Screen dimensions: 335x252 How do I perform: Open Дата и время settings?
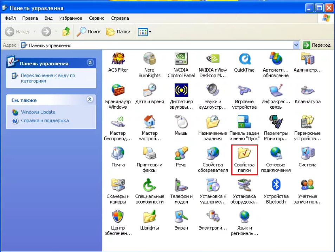(x=149, y=94)
